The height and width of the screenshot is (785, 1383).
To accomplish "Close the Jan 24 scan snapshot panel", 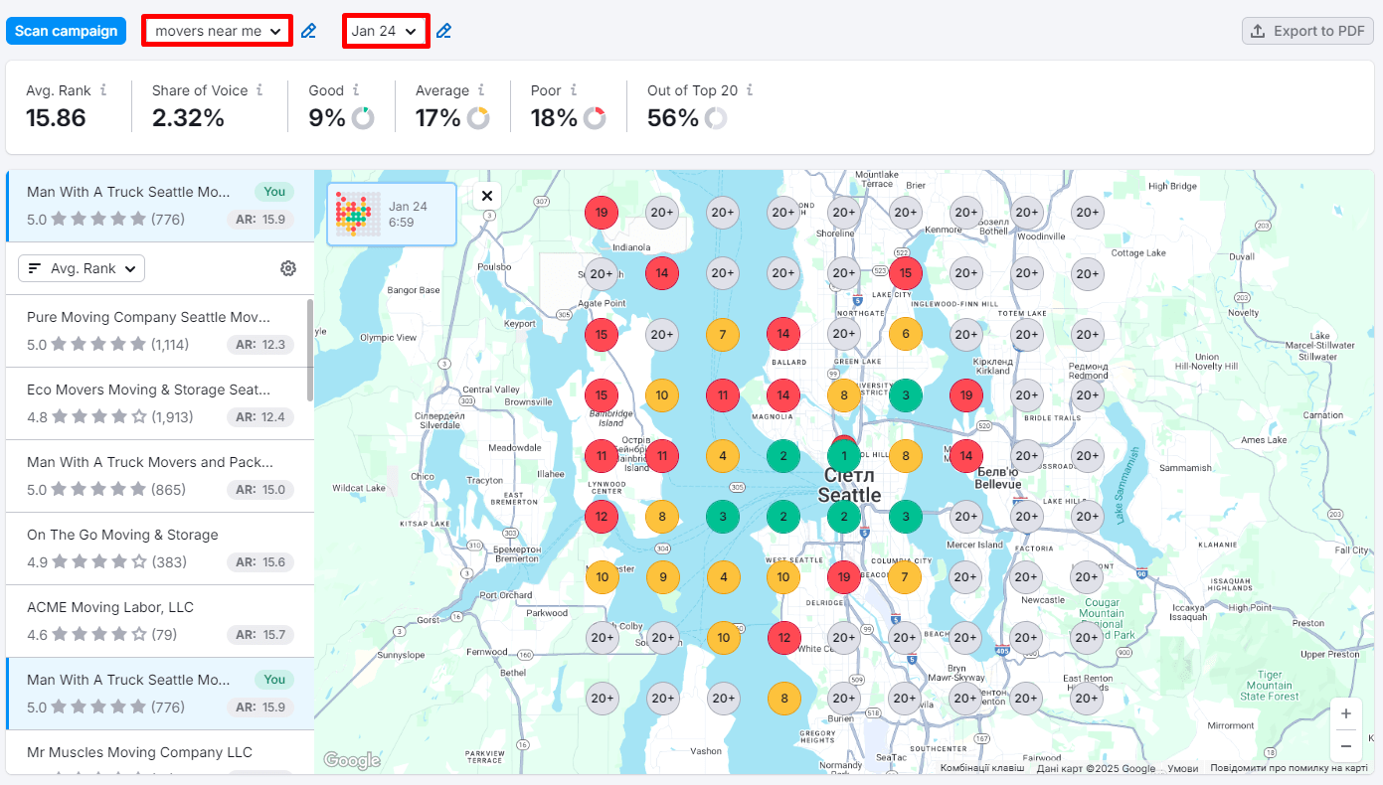I will click(487, 196).
